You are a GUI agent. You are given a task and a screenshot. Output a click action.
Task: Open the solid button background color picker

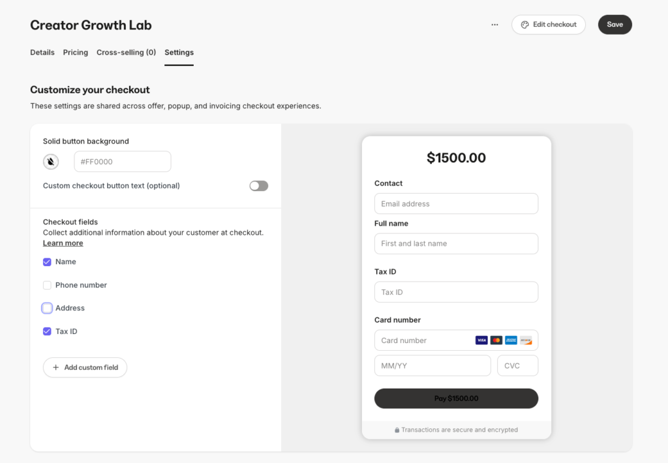51,161
